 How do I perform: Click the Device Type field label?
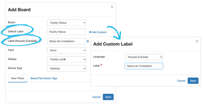pyautogui.click(x=15, y=68)
